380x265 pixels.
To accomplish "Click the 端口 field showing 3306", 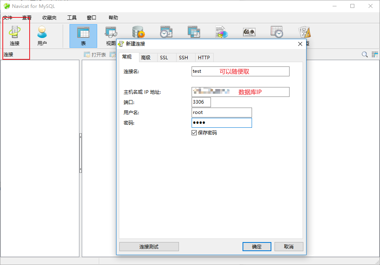I will point(201,102).
